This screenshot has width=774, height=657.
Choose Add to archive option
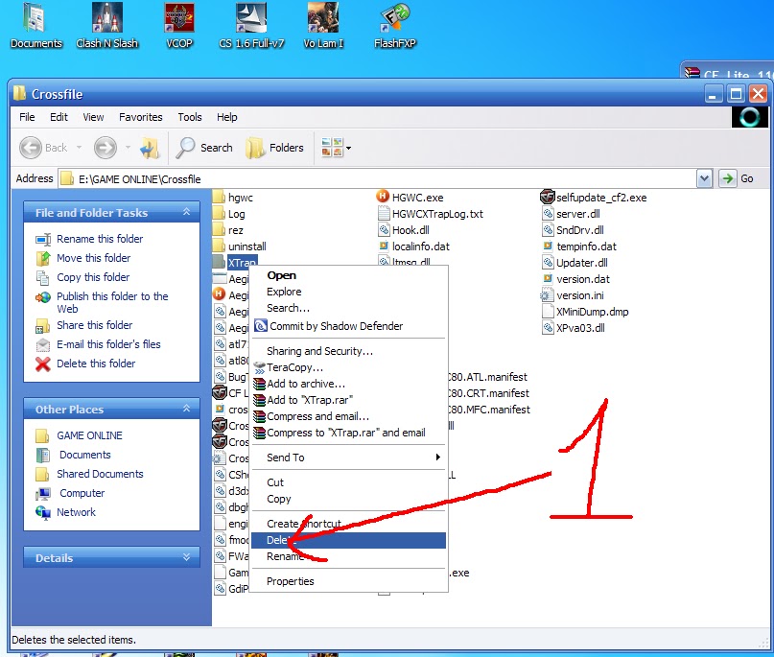pyautogui.click(x=348, y=384)
